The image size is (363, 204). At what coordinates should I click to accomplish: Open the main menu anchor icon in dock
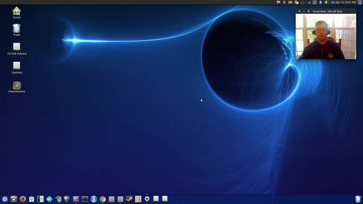5,199
